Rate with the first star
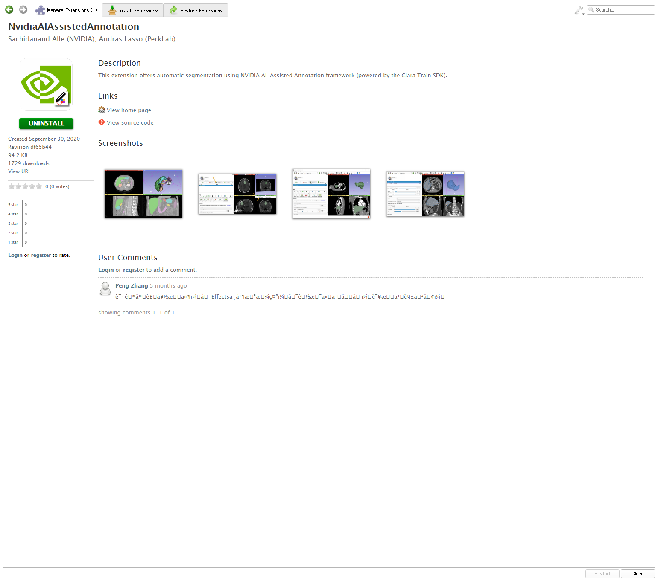Screen dimensions: 658x581 pyautogui.click(x=12, y=186)
